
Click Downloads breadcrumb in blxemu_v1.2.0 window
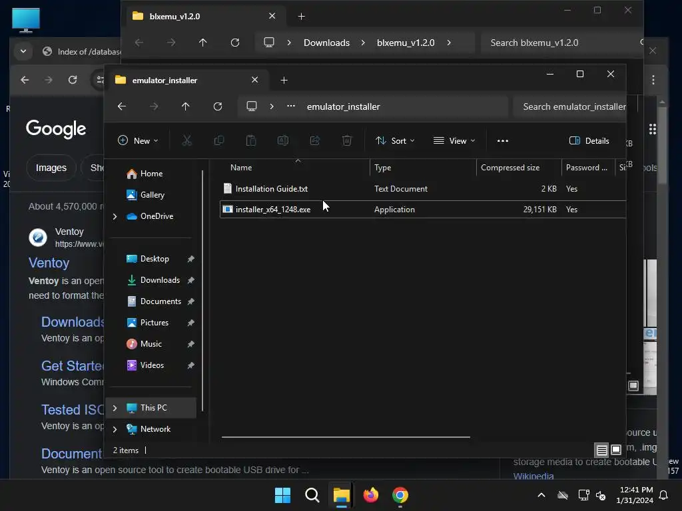(x=326, y=43)
